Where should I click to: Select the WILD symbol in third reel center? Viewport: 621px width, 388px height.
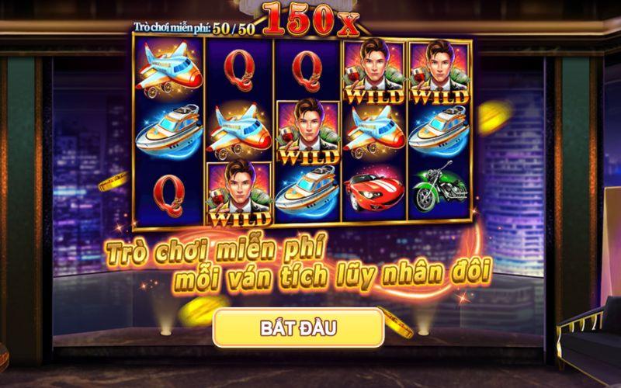coord(308,132)
